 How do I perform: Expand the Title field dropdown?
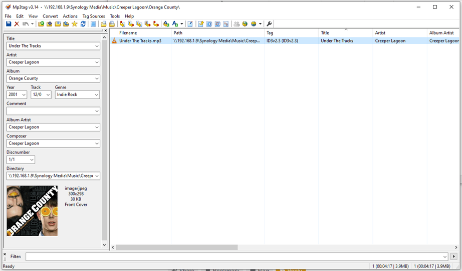pos(97,46)
